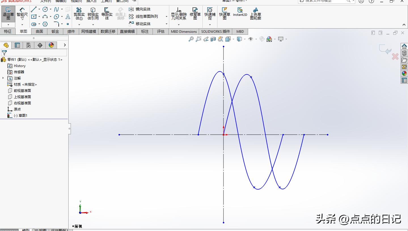Viewport: 408px width, 231px height.
Task: Open the Circle tool dropdown arrow
Action: 50,9
